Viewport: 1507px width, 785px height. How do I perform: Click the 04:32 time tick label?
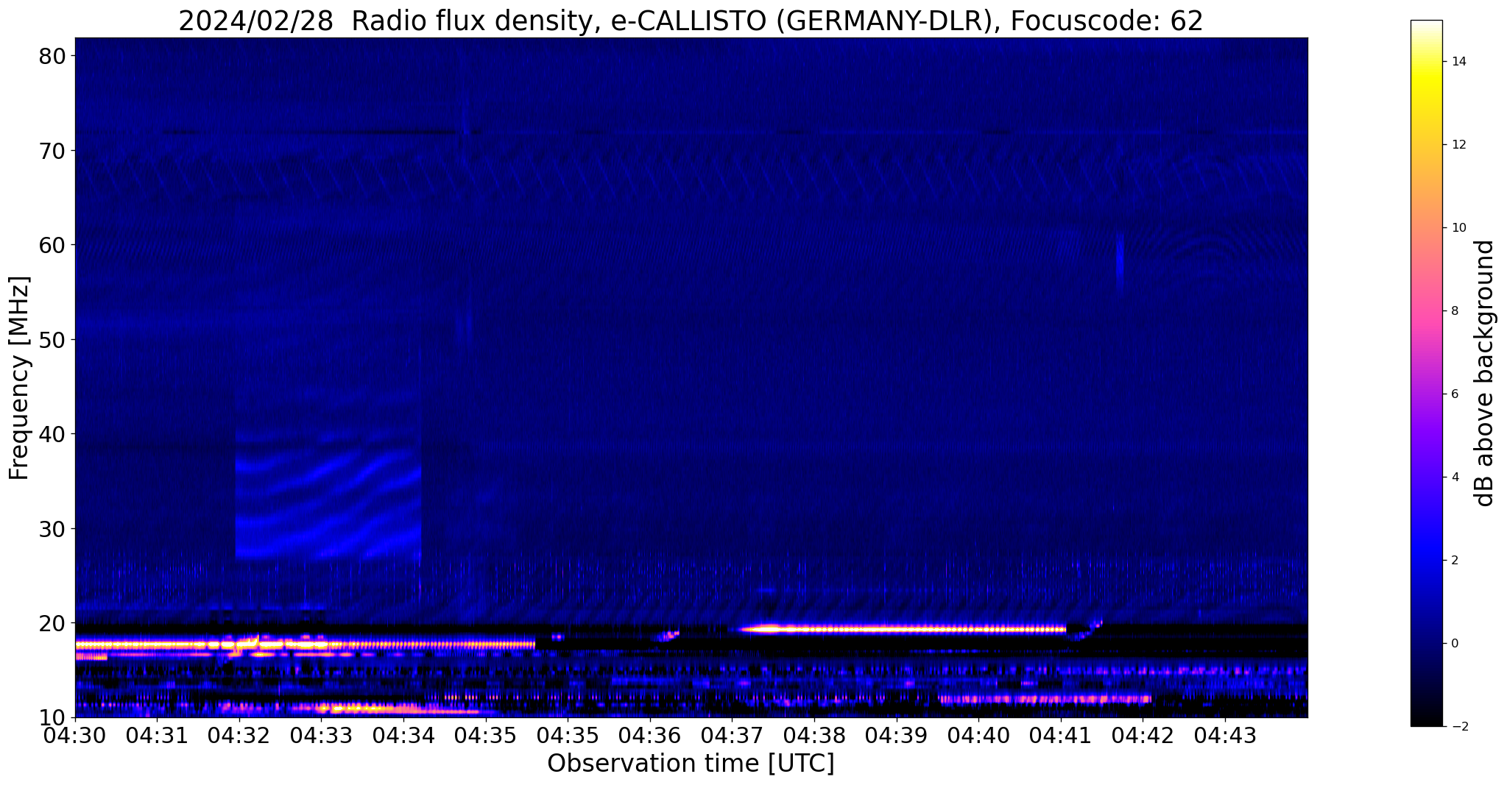(x=239, y=735)
